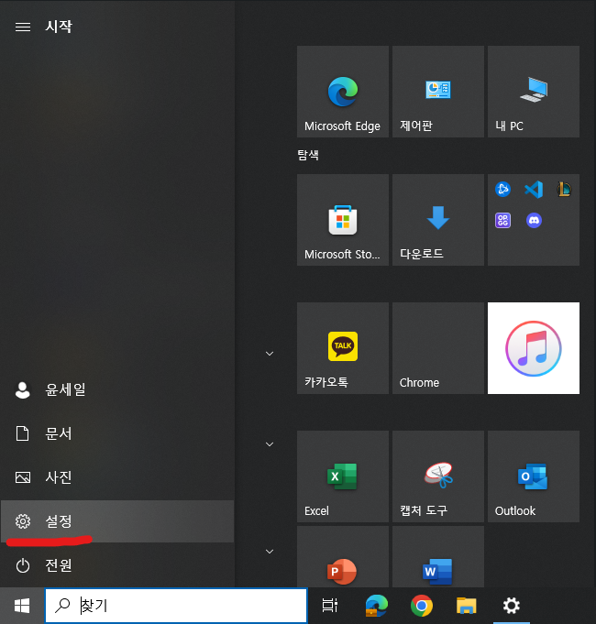596x624 pixels.
Task: Expand the chevron beside the 카카오톡 row
Action: point(270,354)
